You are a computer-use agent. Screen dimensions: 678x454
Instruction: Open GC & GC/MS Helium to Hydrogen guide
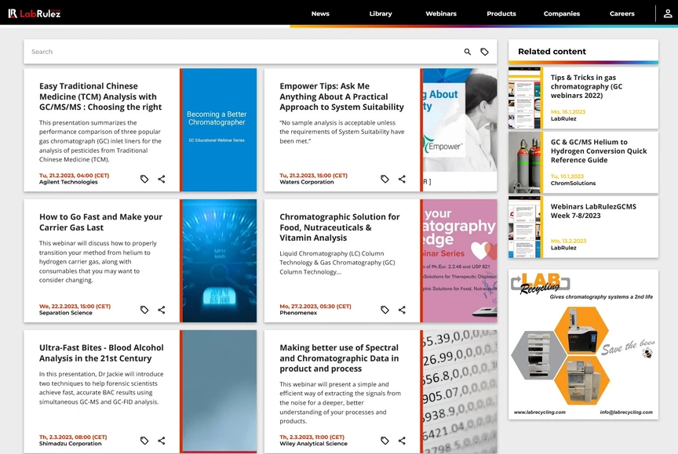(x=599, y=151)
